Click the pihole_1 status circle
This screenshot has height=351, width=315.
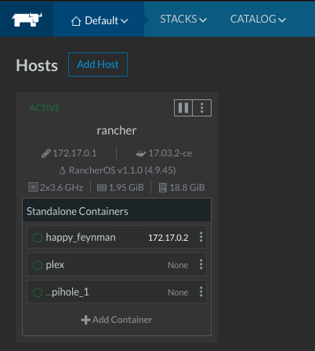tap(38, 292)
